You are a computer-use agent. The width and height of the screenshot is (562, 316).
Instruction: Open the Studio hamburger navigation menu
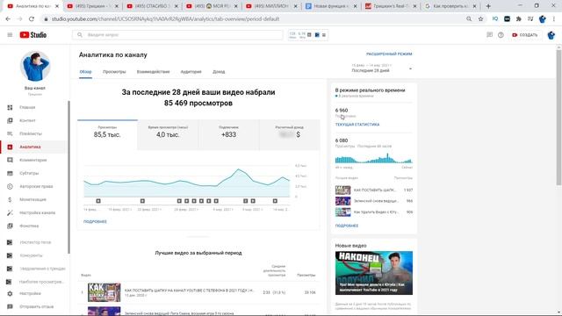pyautogui.click(x=10, y=35)
